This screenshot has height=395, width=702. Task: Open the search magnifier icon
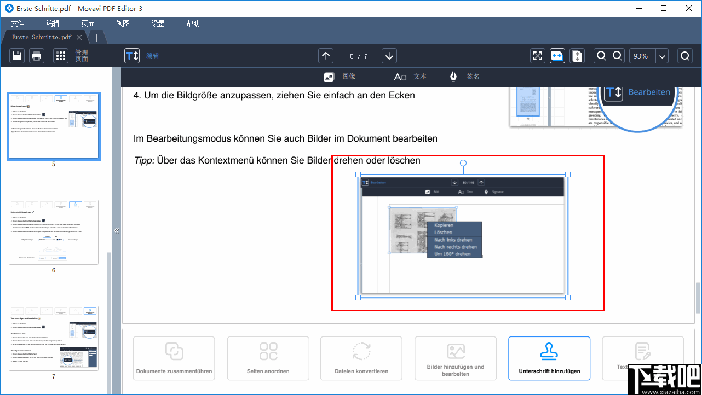pos(685,55)
